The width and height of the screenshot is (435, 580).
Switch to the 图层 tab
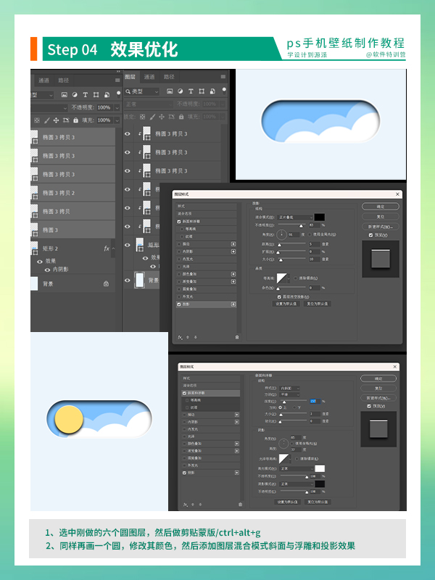click(130, 76)
